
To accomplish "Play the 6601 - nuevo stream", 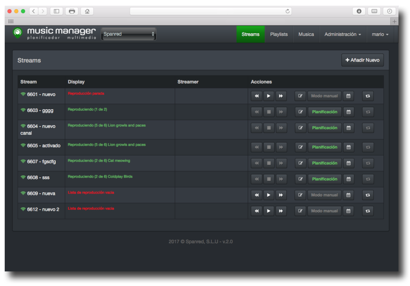I will [269, 96].
